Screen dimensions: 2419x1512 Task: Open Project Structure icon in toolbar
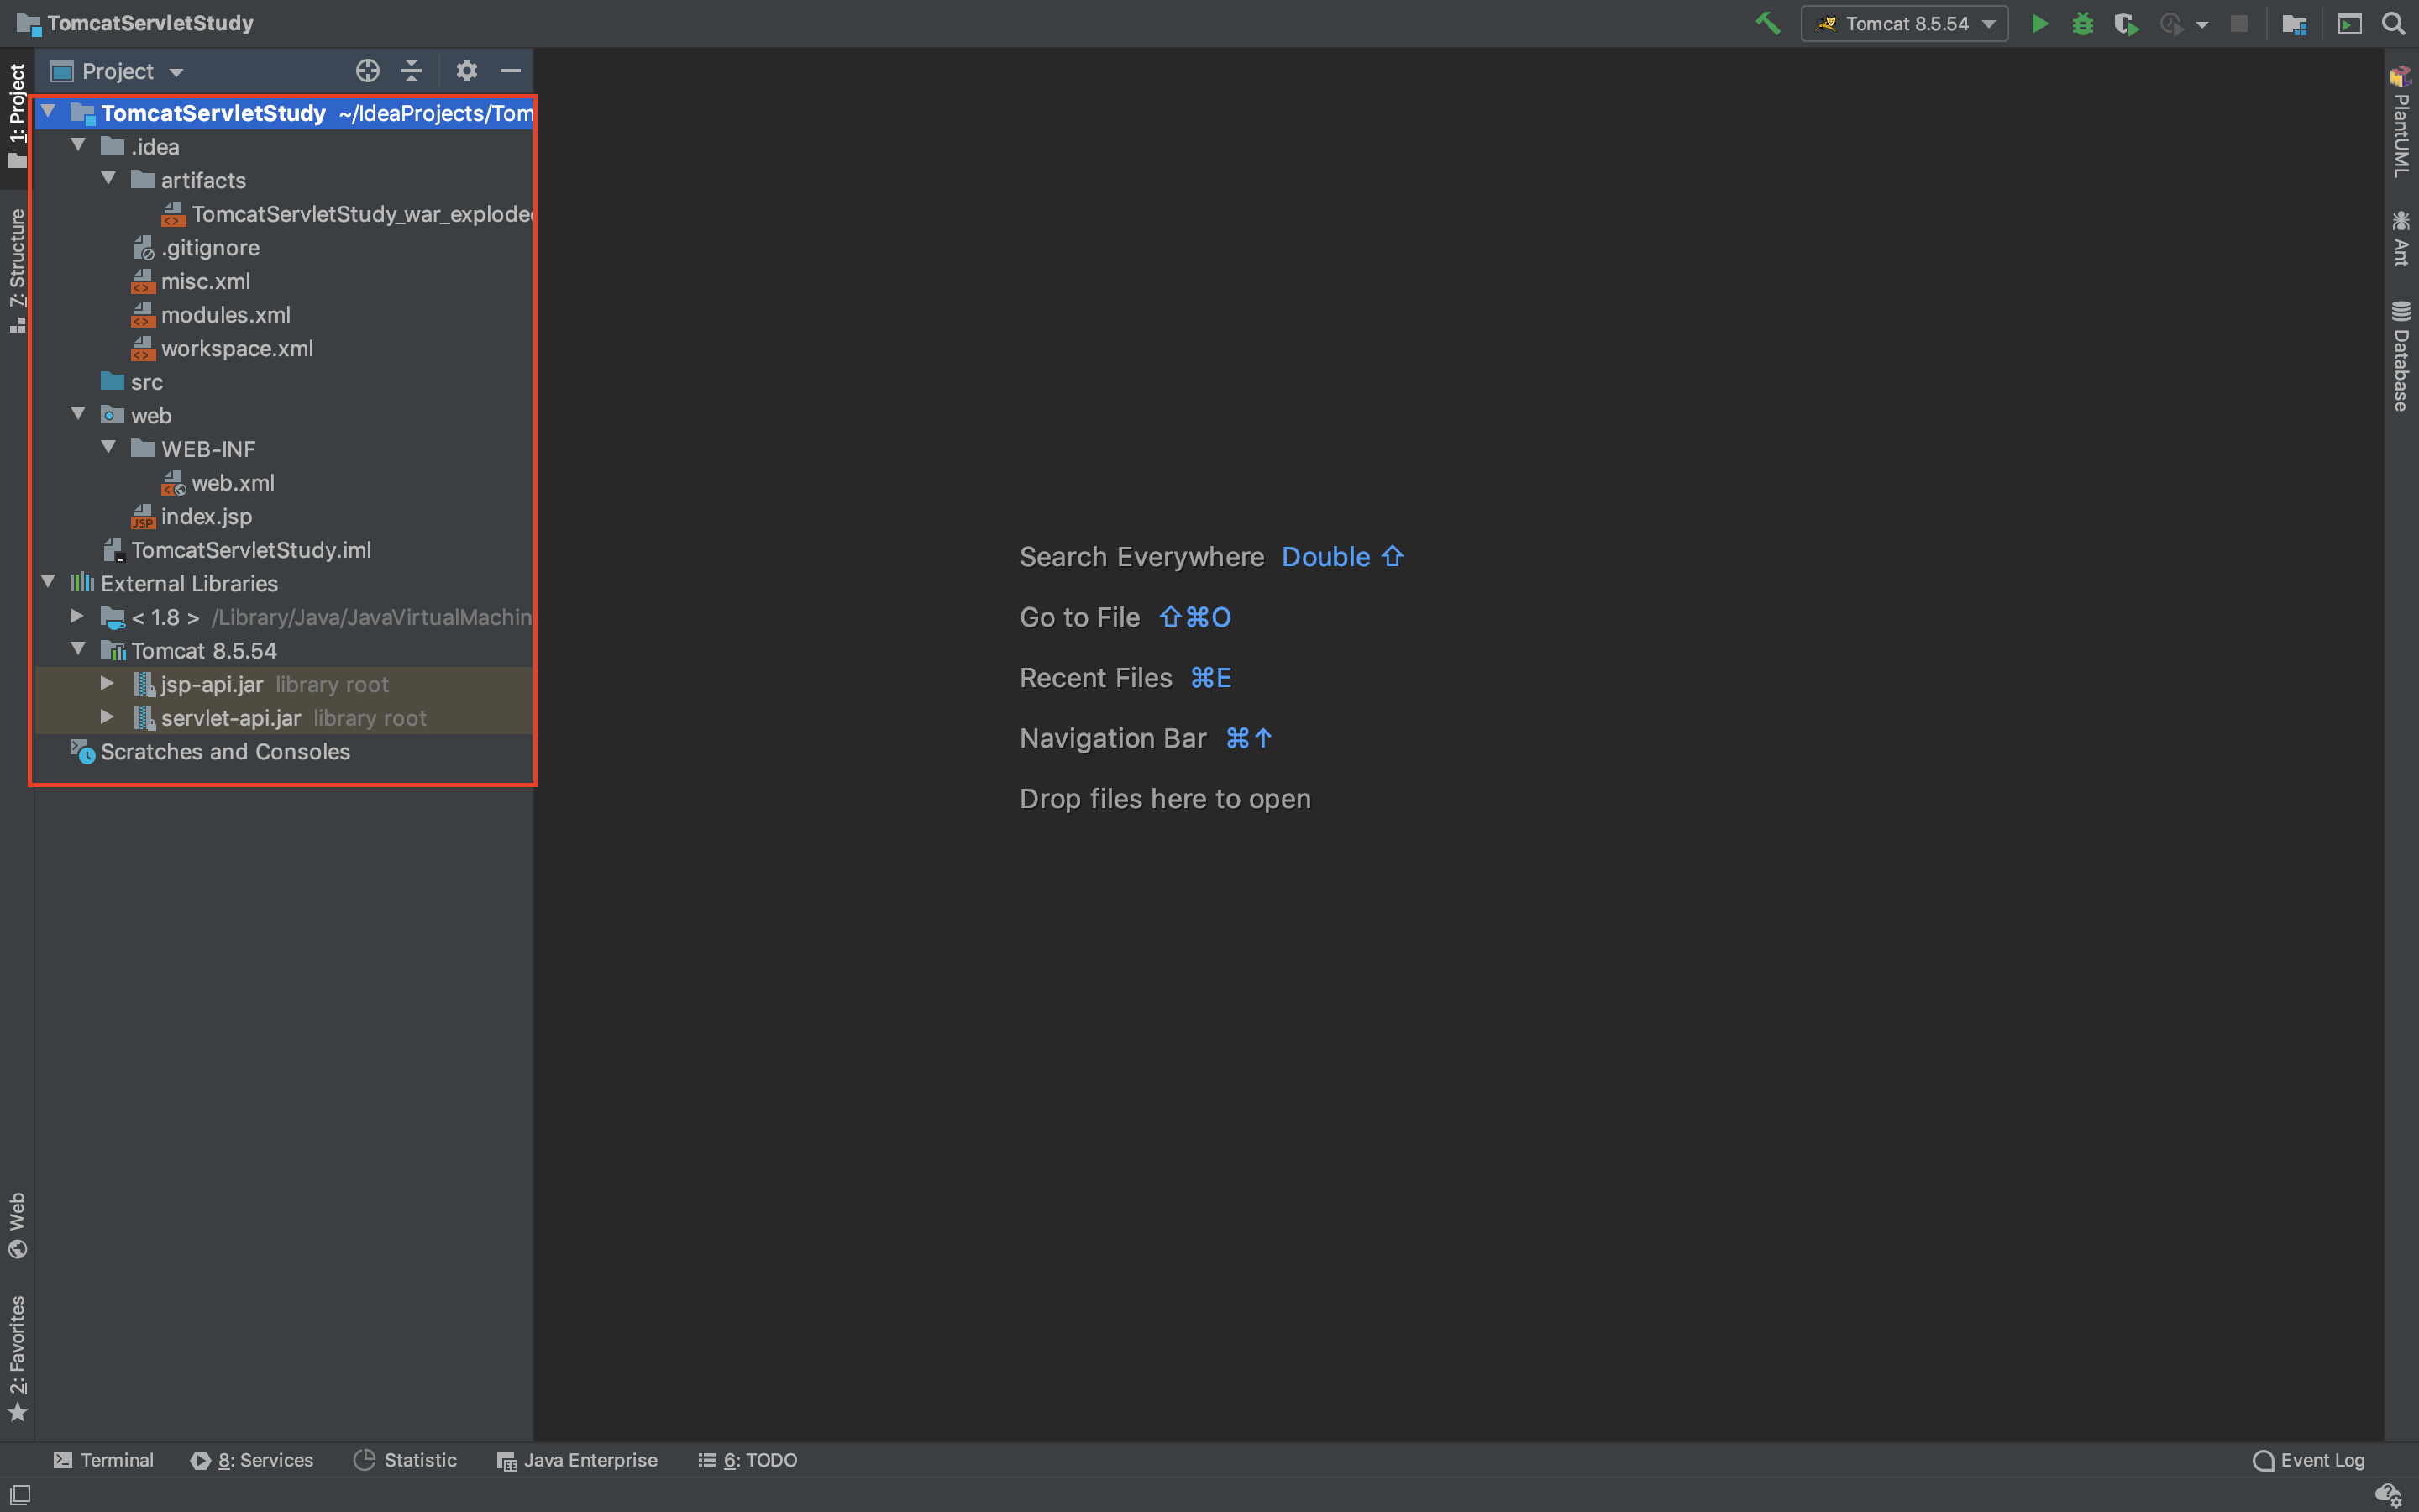[2294, 23]
